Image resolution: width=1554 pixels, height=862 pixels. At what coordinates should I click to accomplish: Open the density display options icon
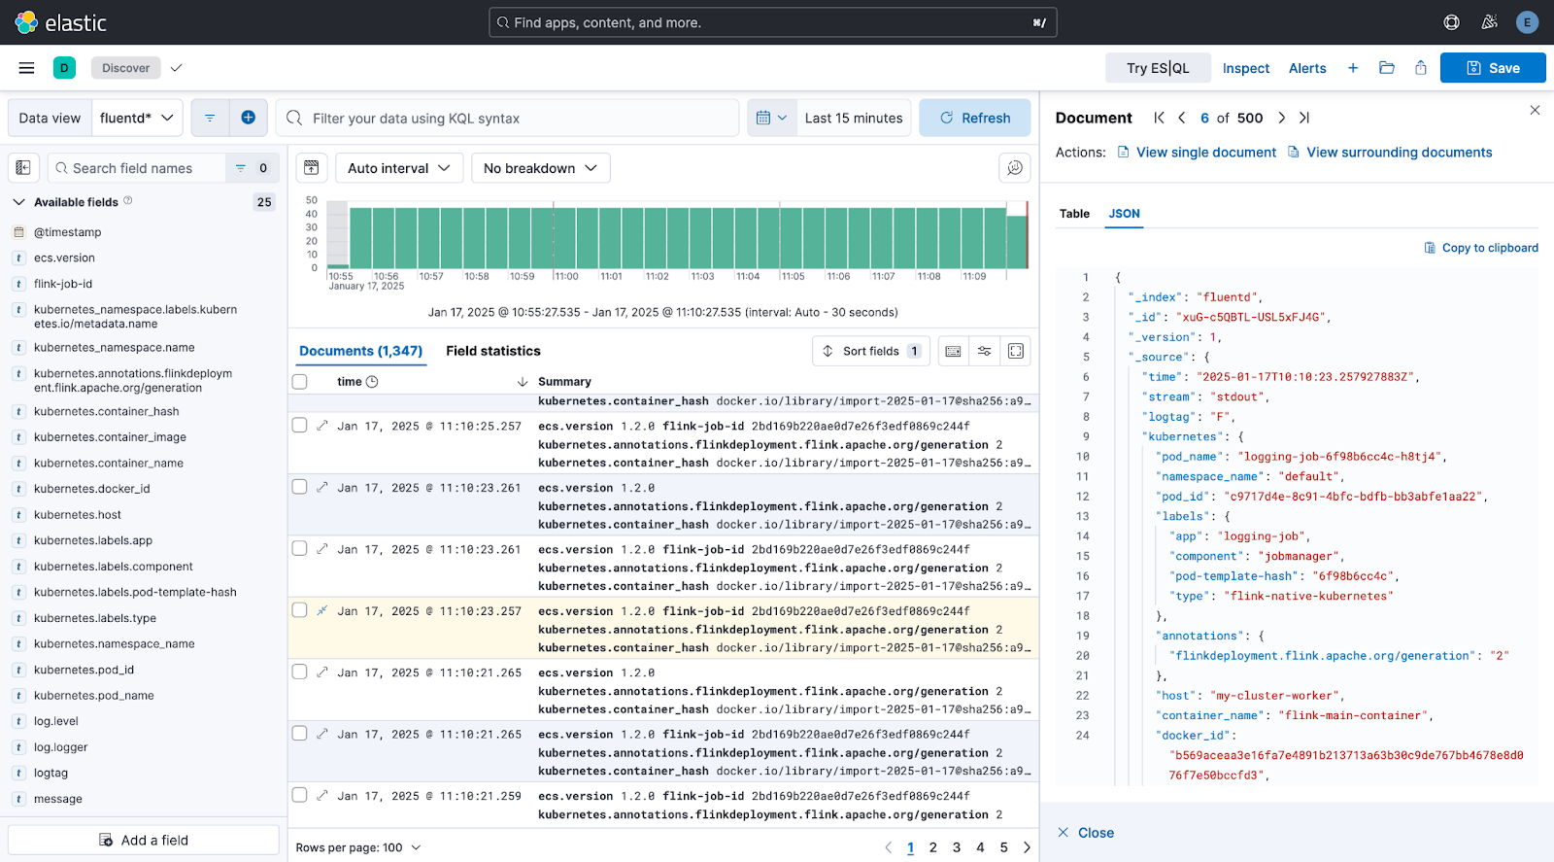pyautogui.click(x=954, y=351)
